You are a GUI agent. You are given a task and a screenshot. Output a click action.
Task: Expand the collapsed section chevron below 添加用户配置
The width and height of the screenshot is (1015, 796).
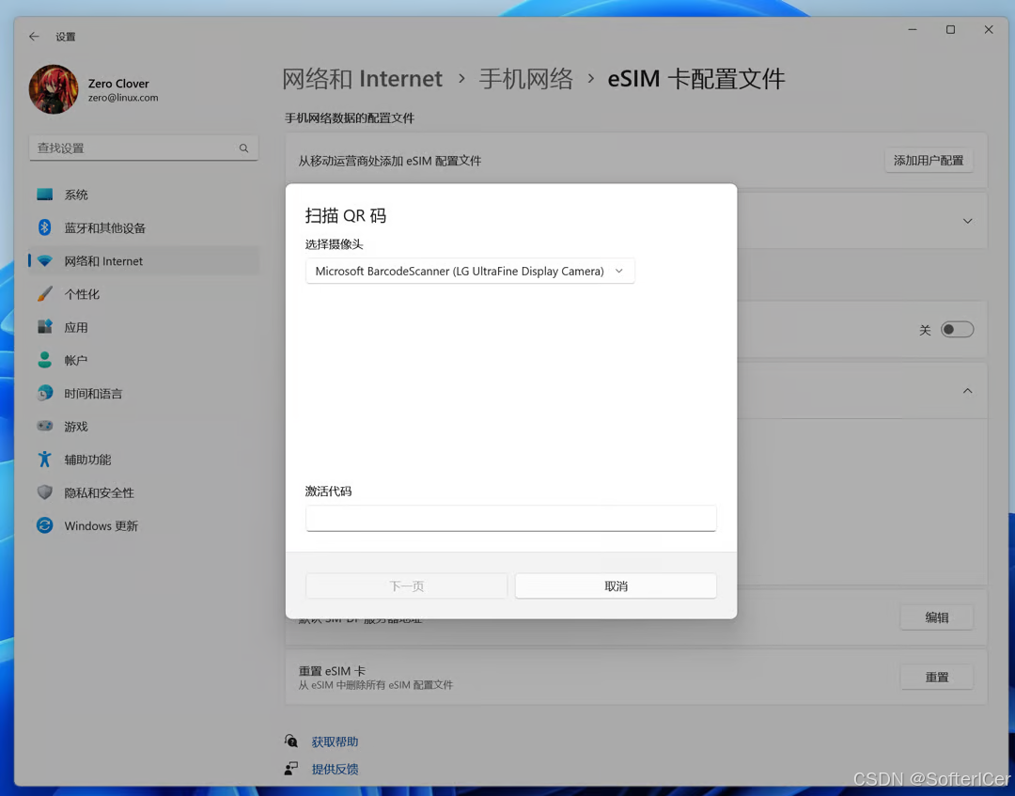(x=967, y=221)
